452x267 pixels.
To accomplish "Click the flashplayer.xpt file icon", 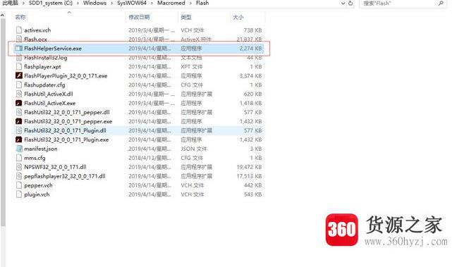I will coord(19,66).
